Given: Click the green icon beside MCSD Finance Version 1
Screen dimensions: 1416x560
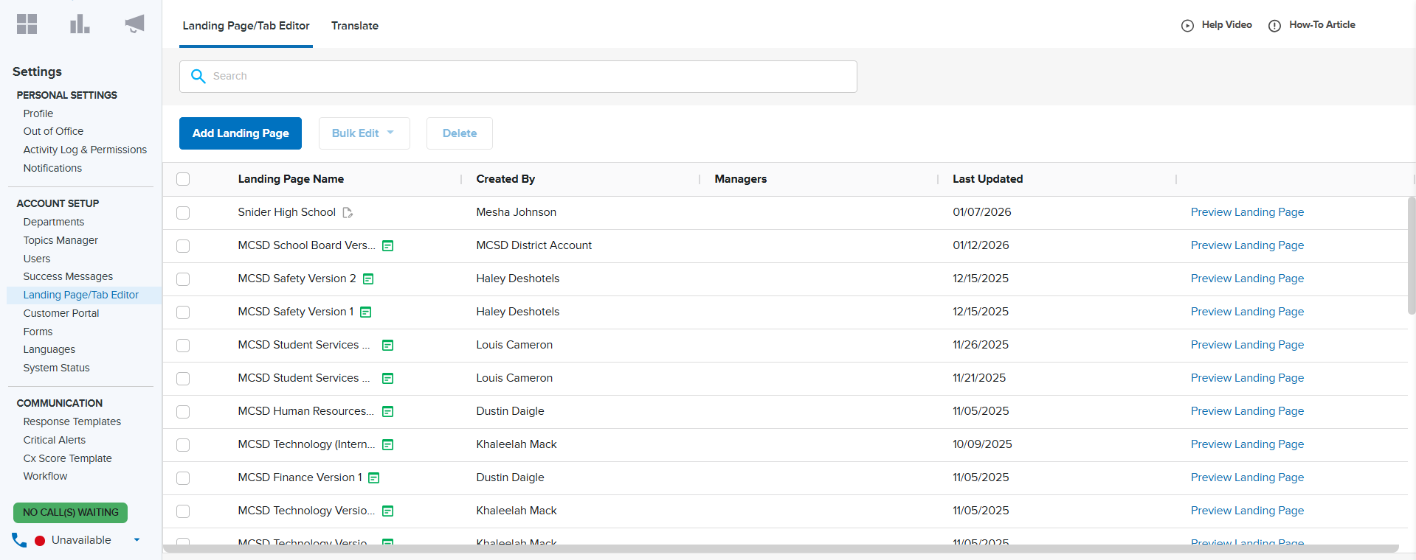Looking at the screenshot, I should pos(374,478).
